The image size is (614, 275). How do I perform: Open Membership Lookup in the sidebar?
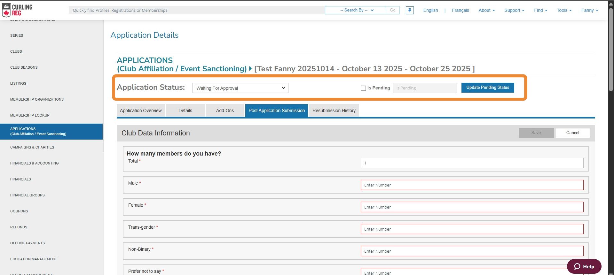point(30,115)
